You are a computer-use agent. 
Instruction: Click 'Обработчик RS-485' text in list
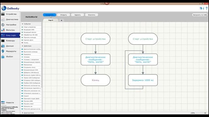point(31,35)
